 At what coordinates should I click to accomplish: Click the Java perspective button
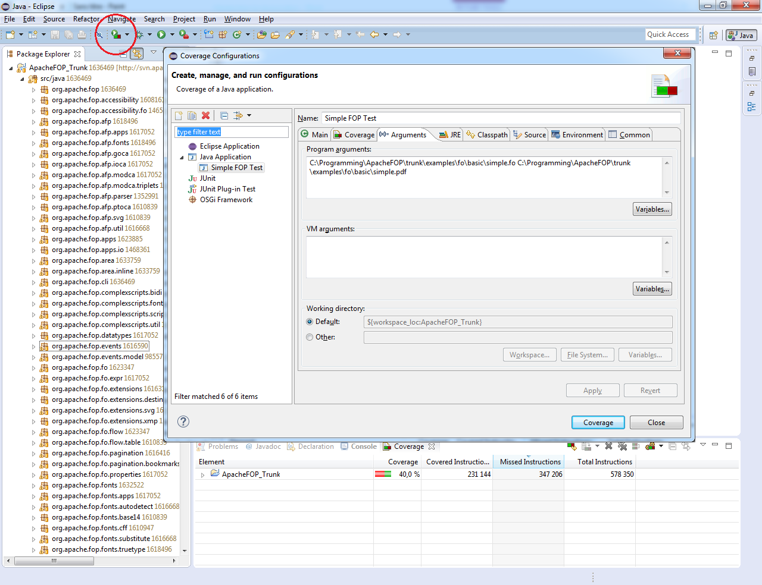741,35
